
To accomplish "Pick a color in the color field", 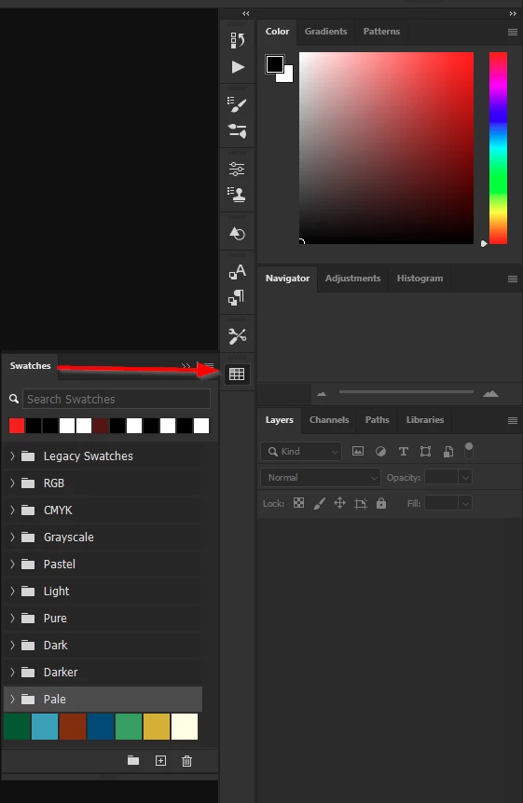I will [x=386, y=148].
